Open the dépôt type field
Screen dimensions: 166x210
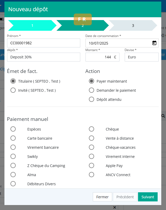point(44,57)
